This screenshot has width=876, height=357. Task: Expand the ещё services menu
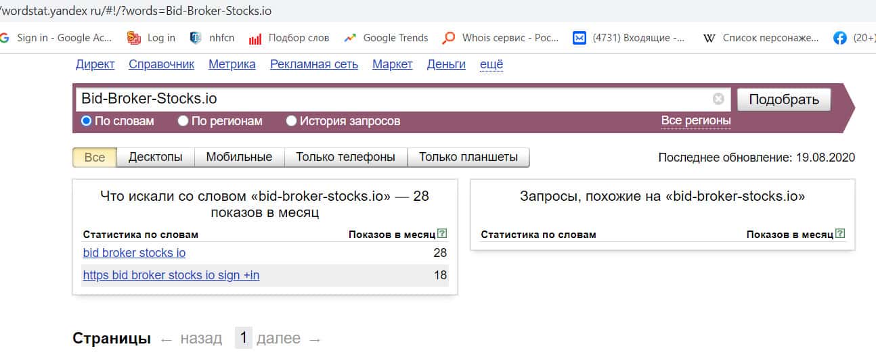(x=491, y=64)
